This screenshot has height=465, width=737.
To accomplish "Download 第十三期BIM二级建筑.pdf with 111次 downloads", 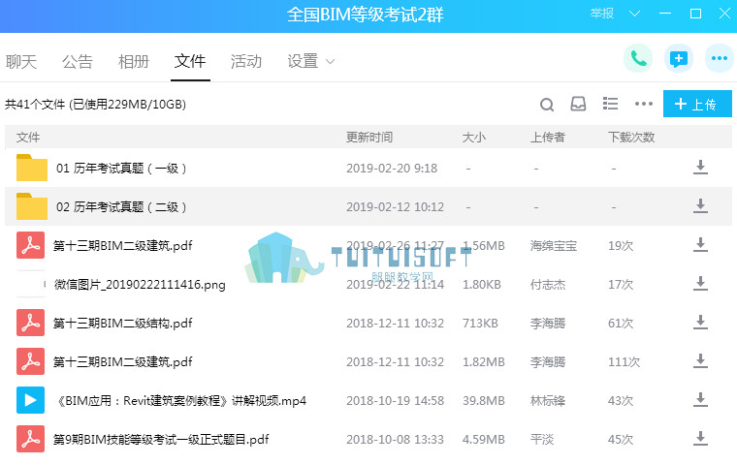I will [700, 360].
